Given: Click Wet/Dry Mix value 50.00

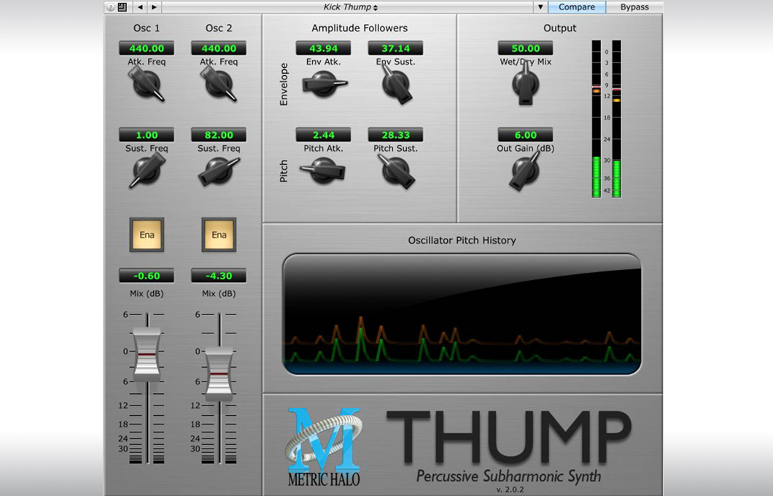Looking at the screenshot, I should point(526,48).
